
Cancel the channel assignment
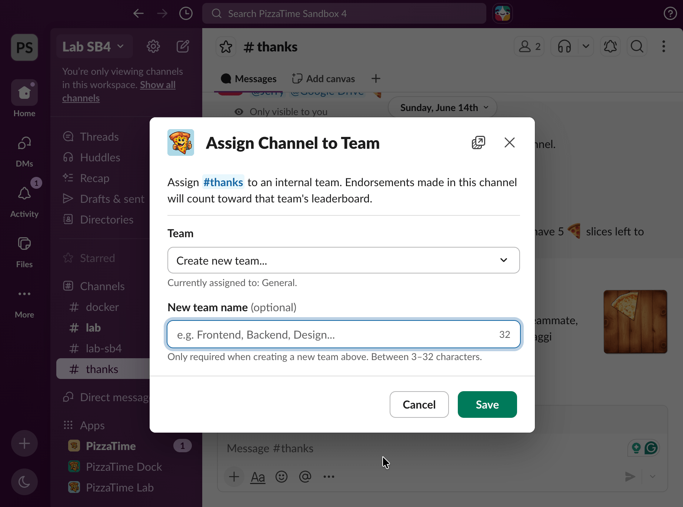coord(419,404)
